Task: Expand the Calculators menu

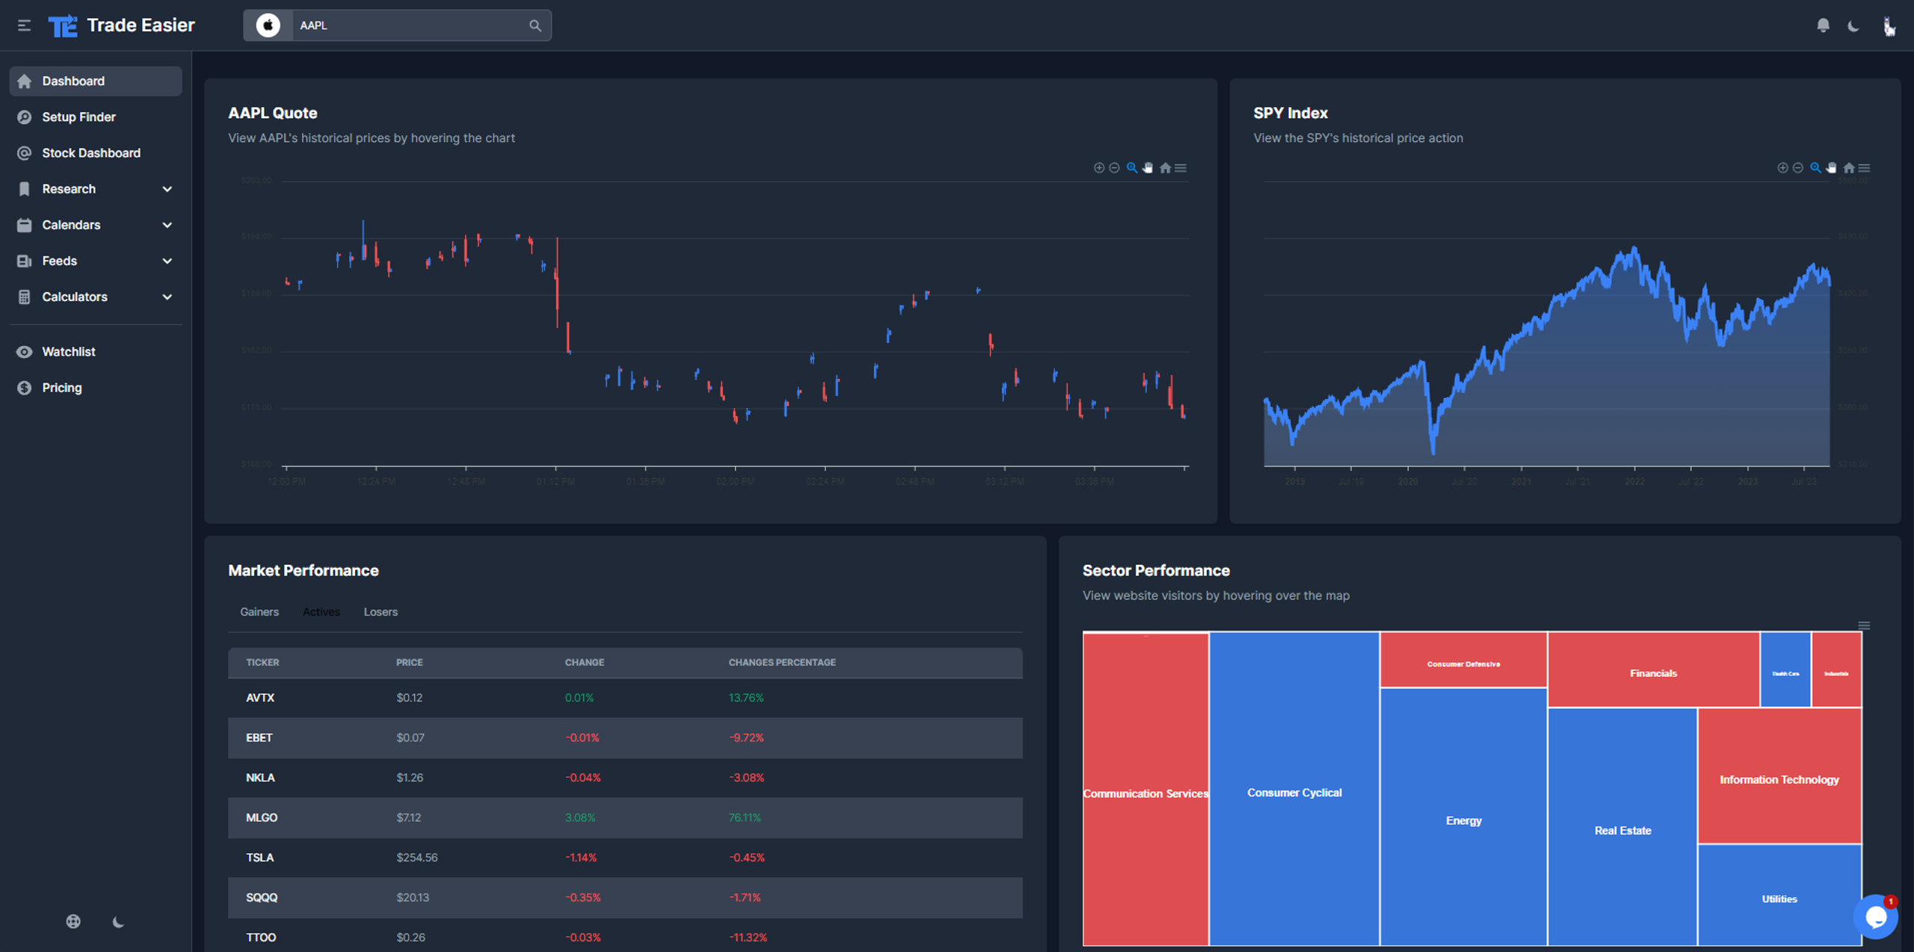Action: click(96, 297)
